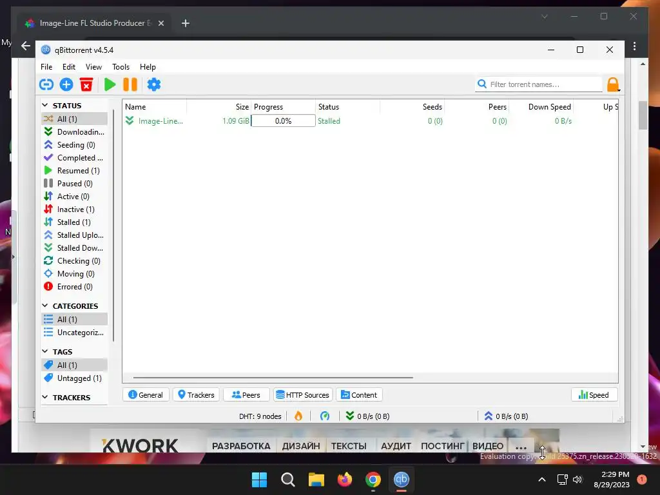Click the flame connection status icon
The height and width of the screenshot is (495, 660).
298,416
